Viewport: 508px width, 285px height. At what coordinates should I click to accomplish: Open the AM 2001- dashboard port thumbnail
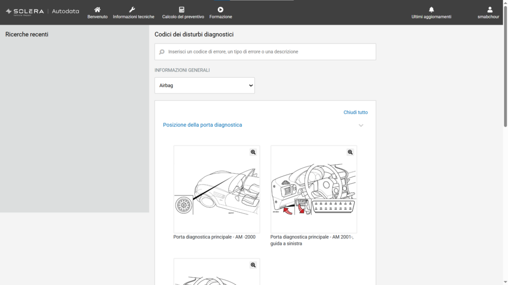point(314,189)
